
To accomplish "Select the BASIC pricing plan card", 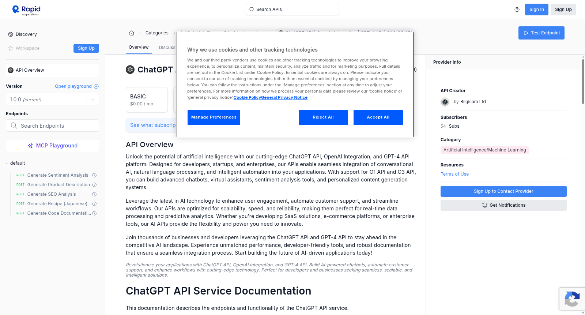I will tap(147, 100).
